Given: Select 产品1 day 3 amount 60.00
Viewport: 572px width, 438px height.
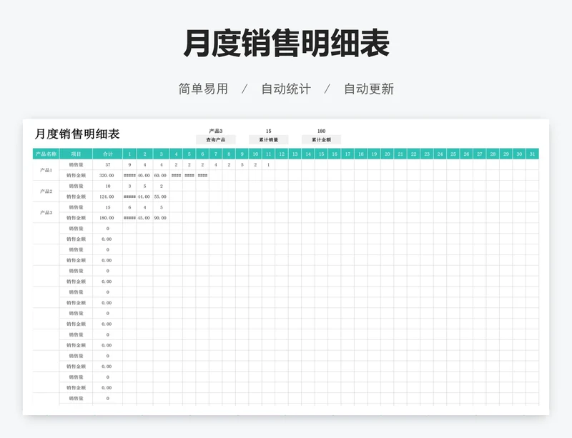Looking at the screenshot, I should click(162, 175).
